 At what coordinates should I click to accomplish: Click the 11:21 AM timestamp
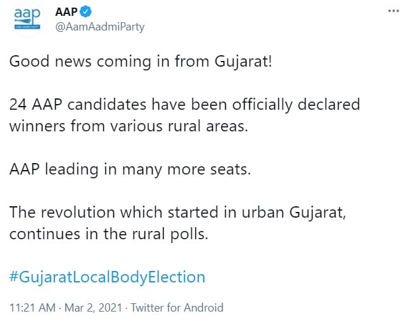pos(32,307)
